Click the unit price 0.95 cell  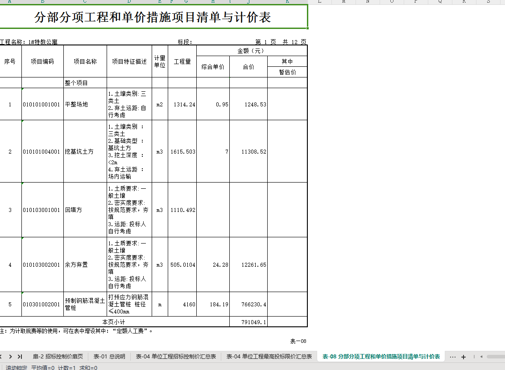point(213,105)
